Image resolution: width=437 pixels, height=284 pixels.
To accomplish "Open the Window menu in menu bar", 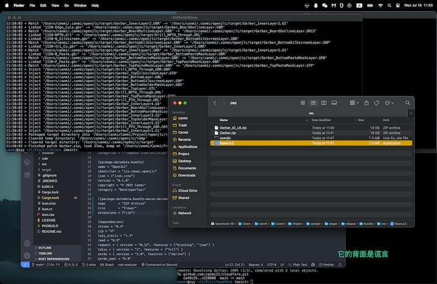I will point(80,5).
